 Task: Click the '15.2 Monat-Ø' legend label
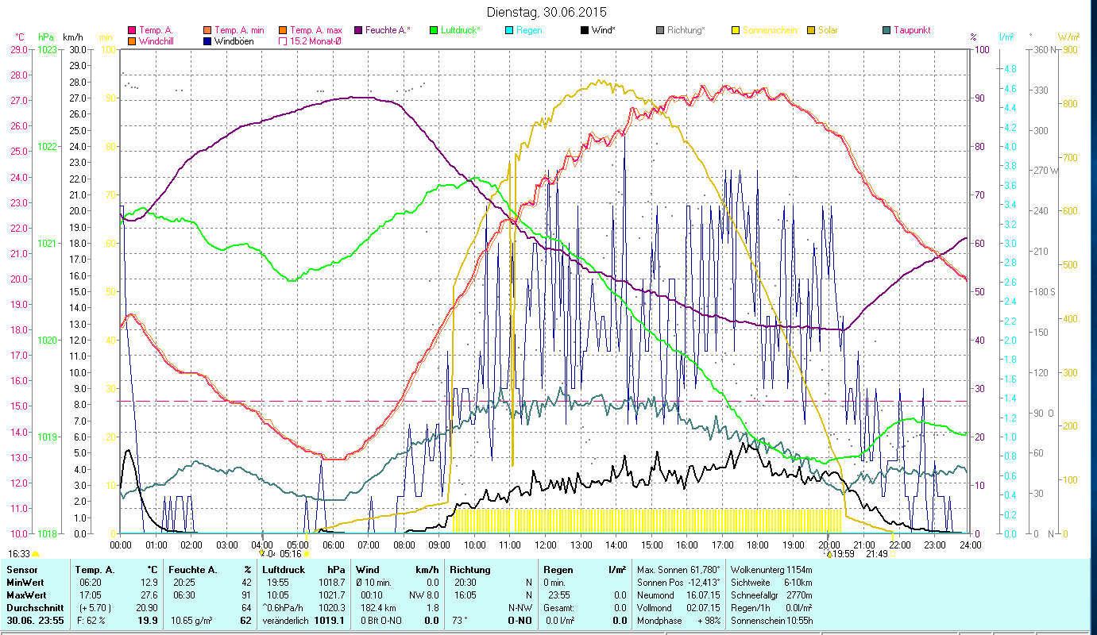click(315, 41)
